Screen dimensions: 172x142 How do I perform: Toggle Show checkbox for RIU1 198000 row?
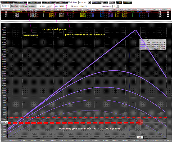[x=168, y=16]
